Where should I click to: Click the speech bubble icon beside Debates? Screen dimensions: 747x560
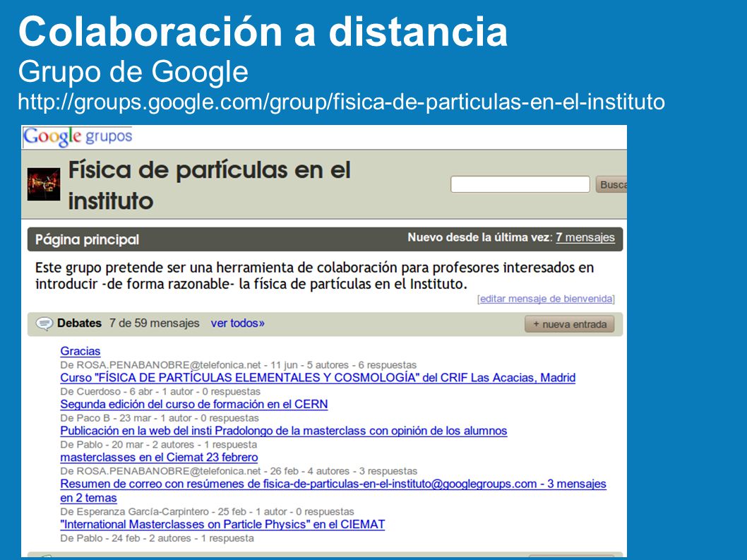coord(44,323)
